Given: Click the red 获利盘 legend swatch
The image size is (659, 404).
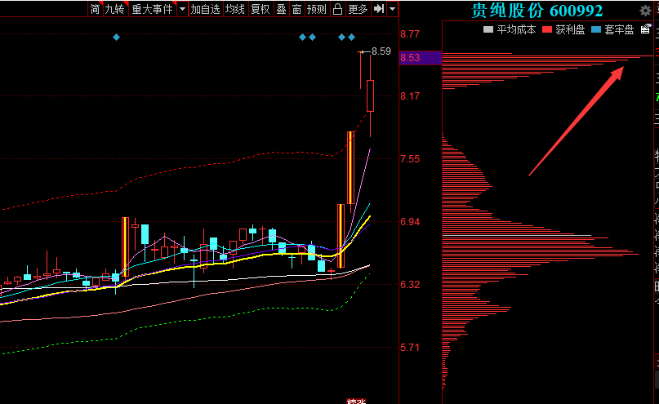Looking at the screenshot, I should tap(547, 30).
